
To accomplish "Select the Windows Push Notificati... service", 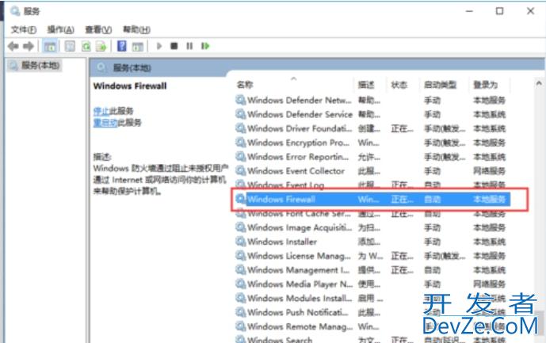I will 297,312.
